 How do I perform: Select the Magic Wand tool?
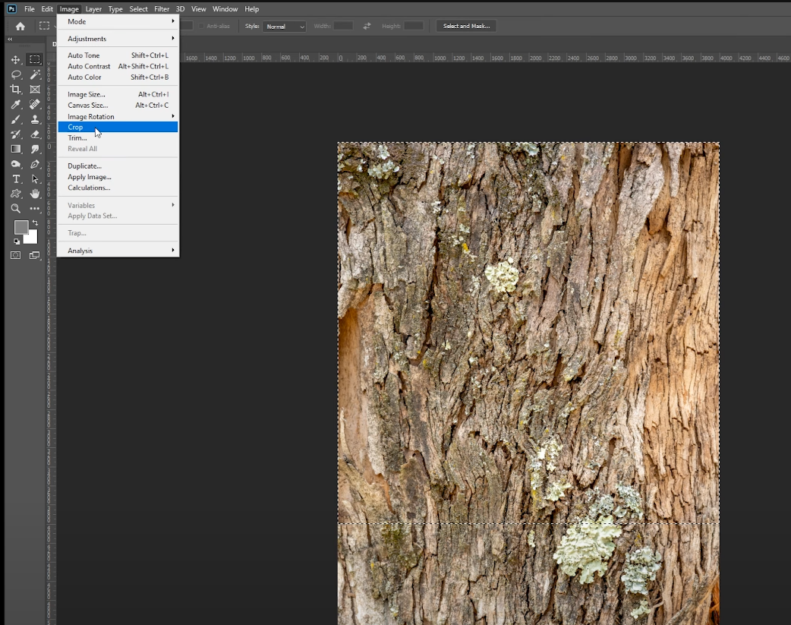coord(35,74)
